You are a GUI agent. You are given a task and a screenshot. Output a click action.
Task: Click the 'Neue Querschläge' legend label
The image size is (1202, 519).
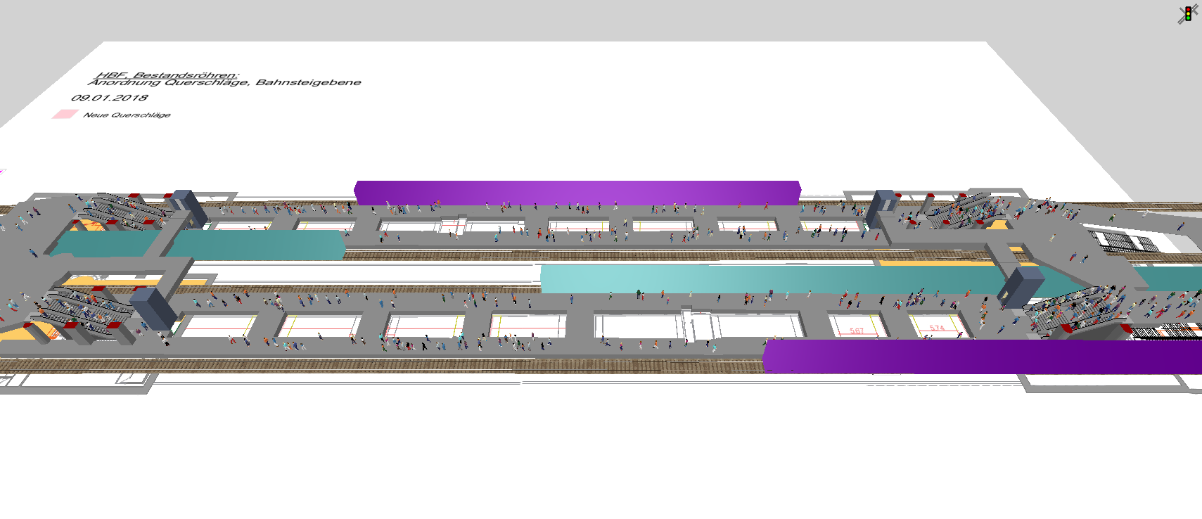[x=127, y=115]
